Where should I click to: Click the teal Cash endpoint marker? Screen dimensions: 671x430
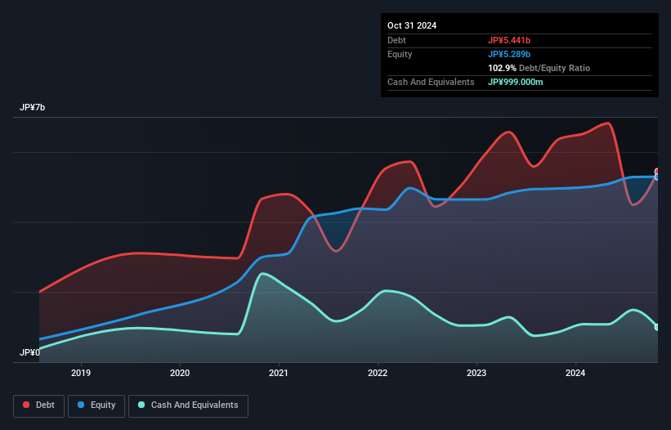click(657, 327)
